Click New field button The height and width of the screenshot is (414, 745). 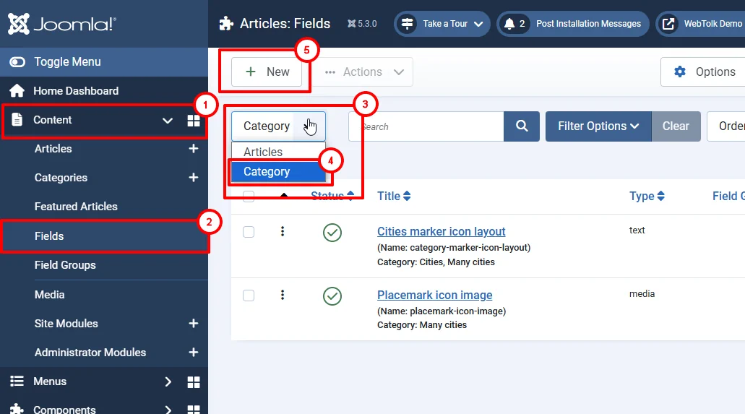(267, 72)
